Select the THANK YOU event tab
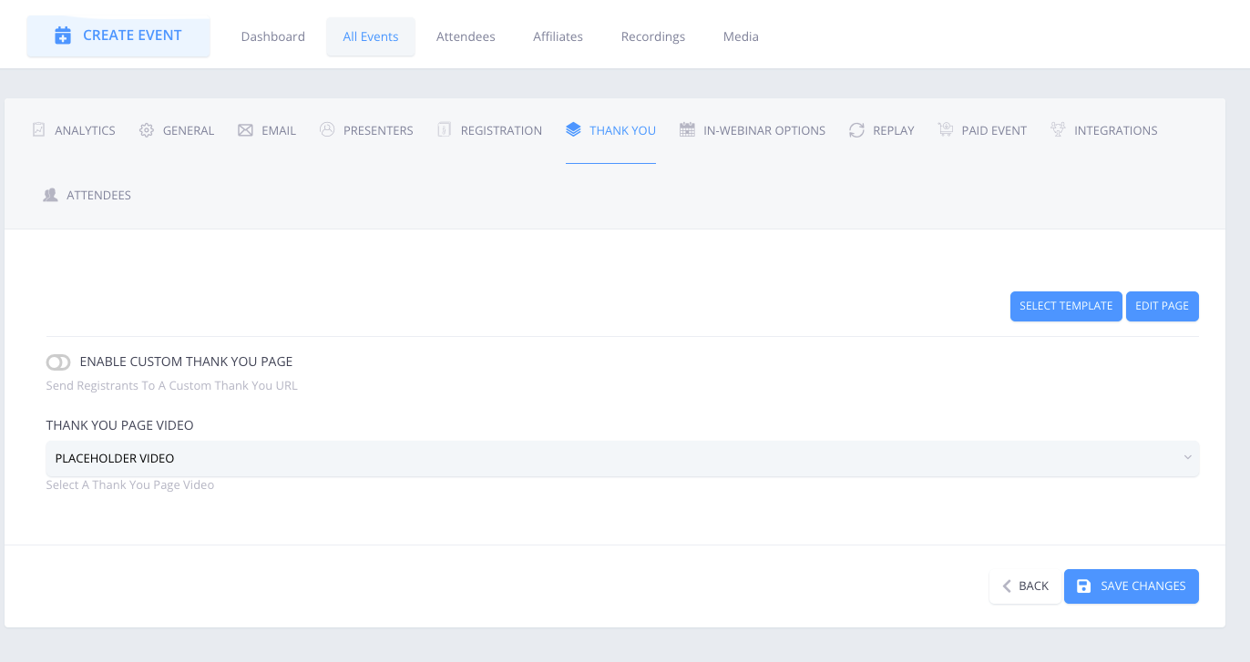The height and width of the screenshot is (662, 1250). 610,130
